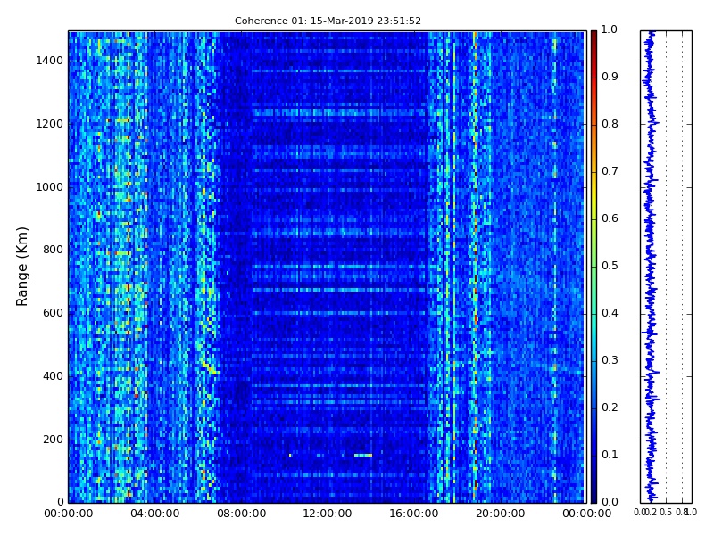714x535 pixels.
Task: Click the red top of the coherence colorbar
Action: [594, 41]
